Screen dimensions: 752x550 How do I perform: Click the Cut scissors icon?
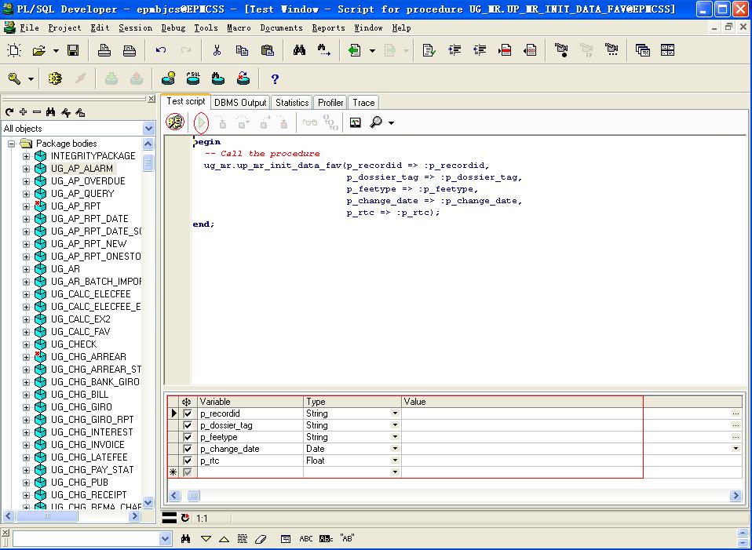(217, 50)
